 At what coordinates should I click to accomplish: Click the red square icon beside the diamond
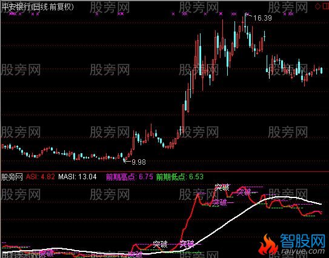[x=325, y=7]
